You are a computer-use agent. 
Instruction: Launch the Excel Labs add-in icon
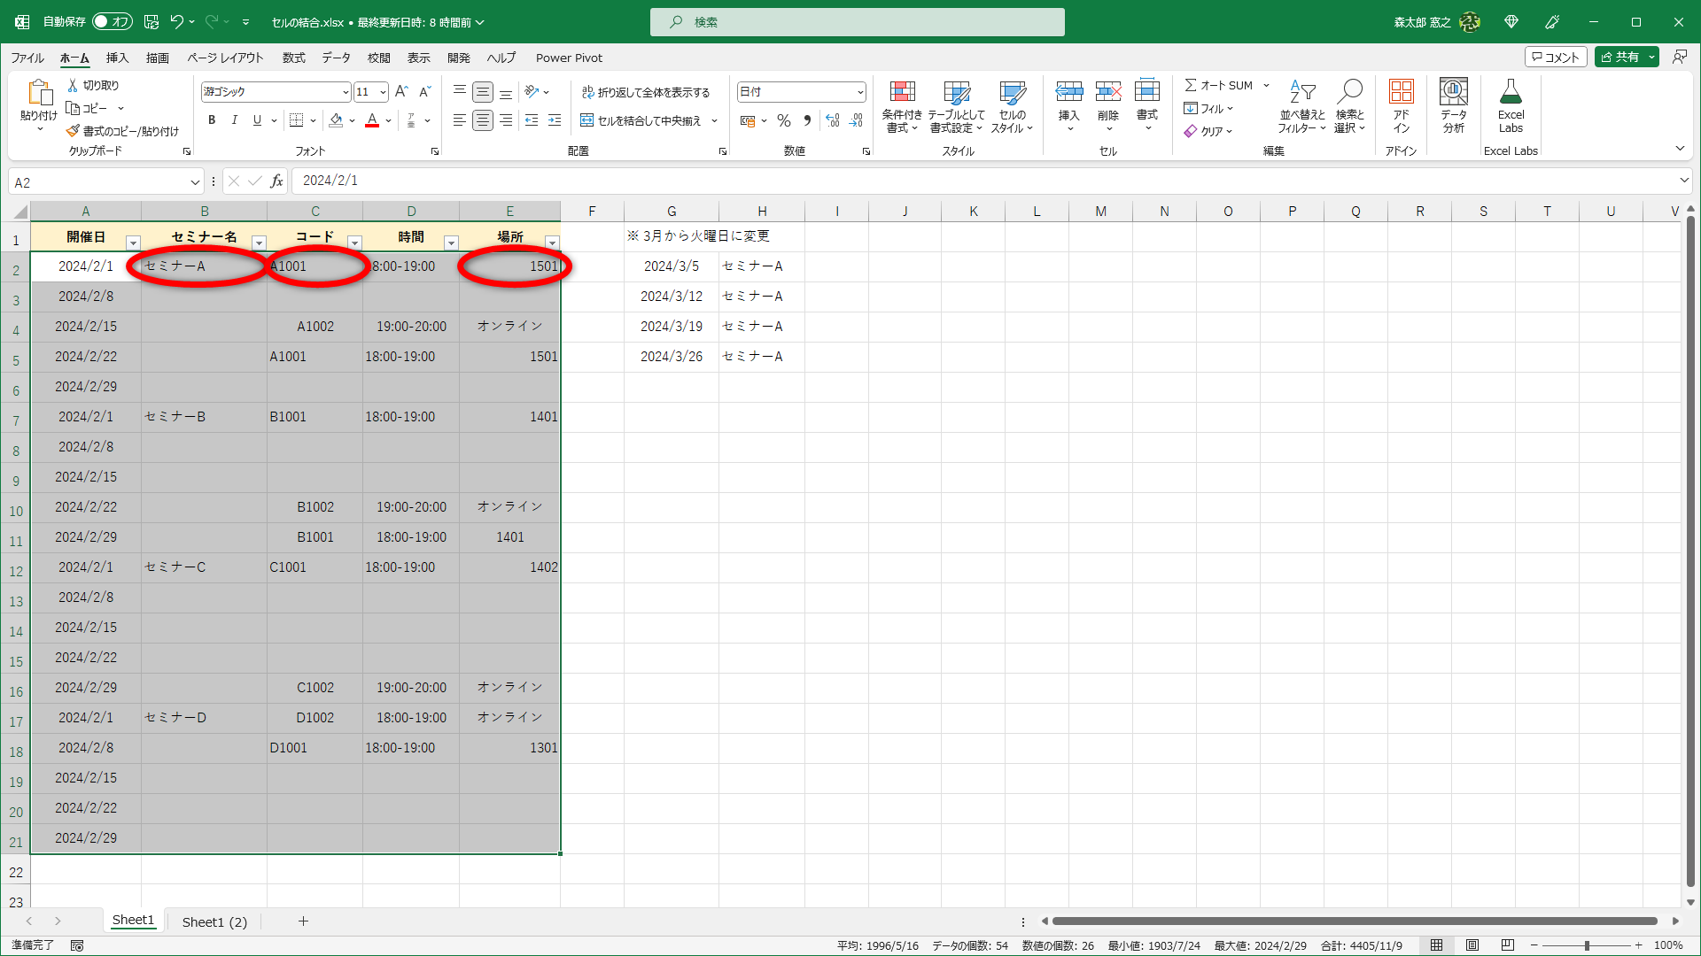pyautogui.click(x=1511, y=104)
